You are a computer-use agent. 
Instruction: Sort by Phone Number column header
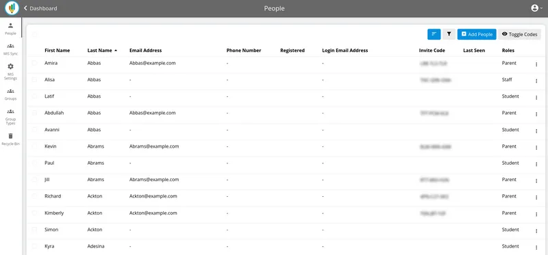pos(244,50)
